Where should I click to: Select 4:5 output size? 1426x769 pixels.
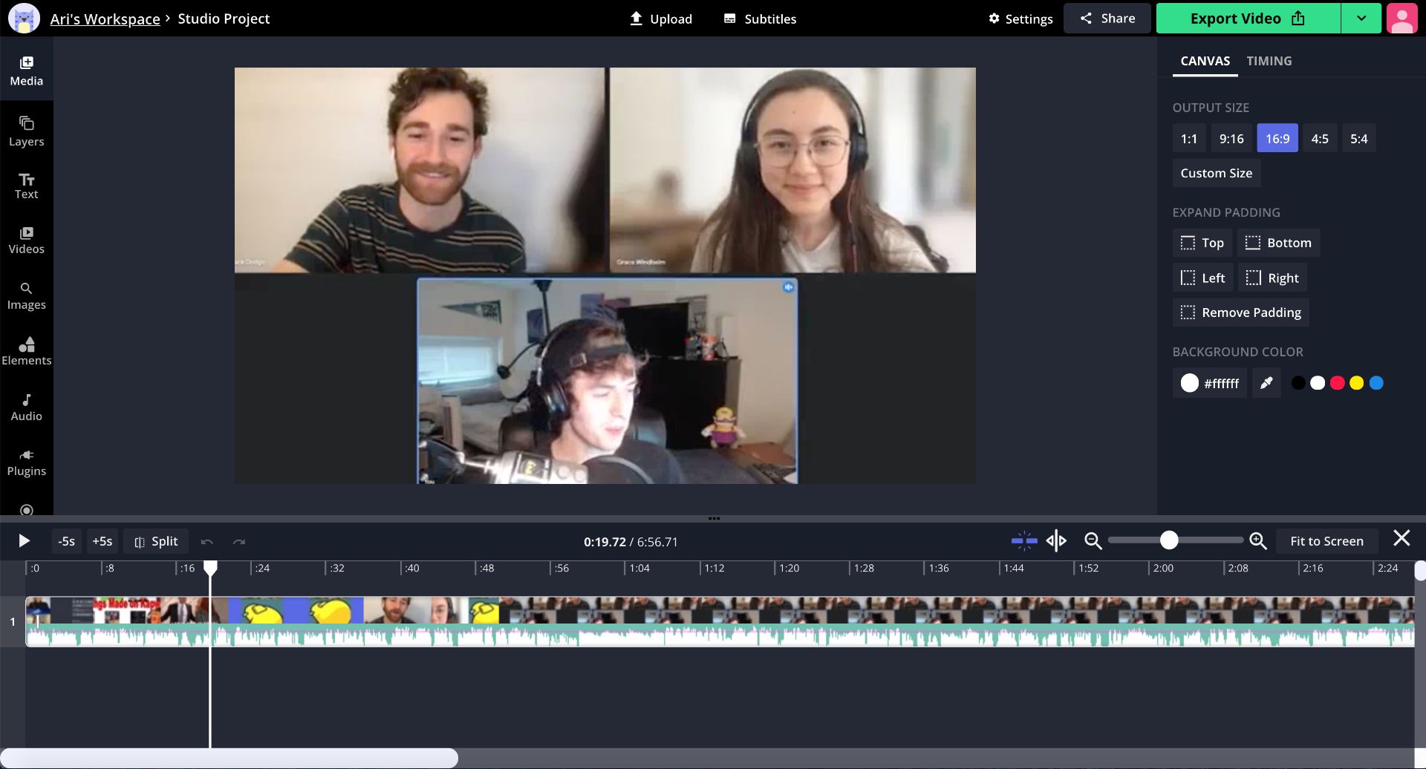coord(1320,138)
